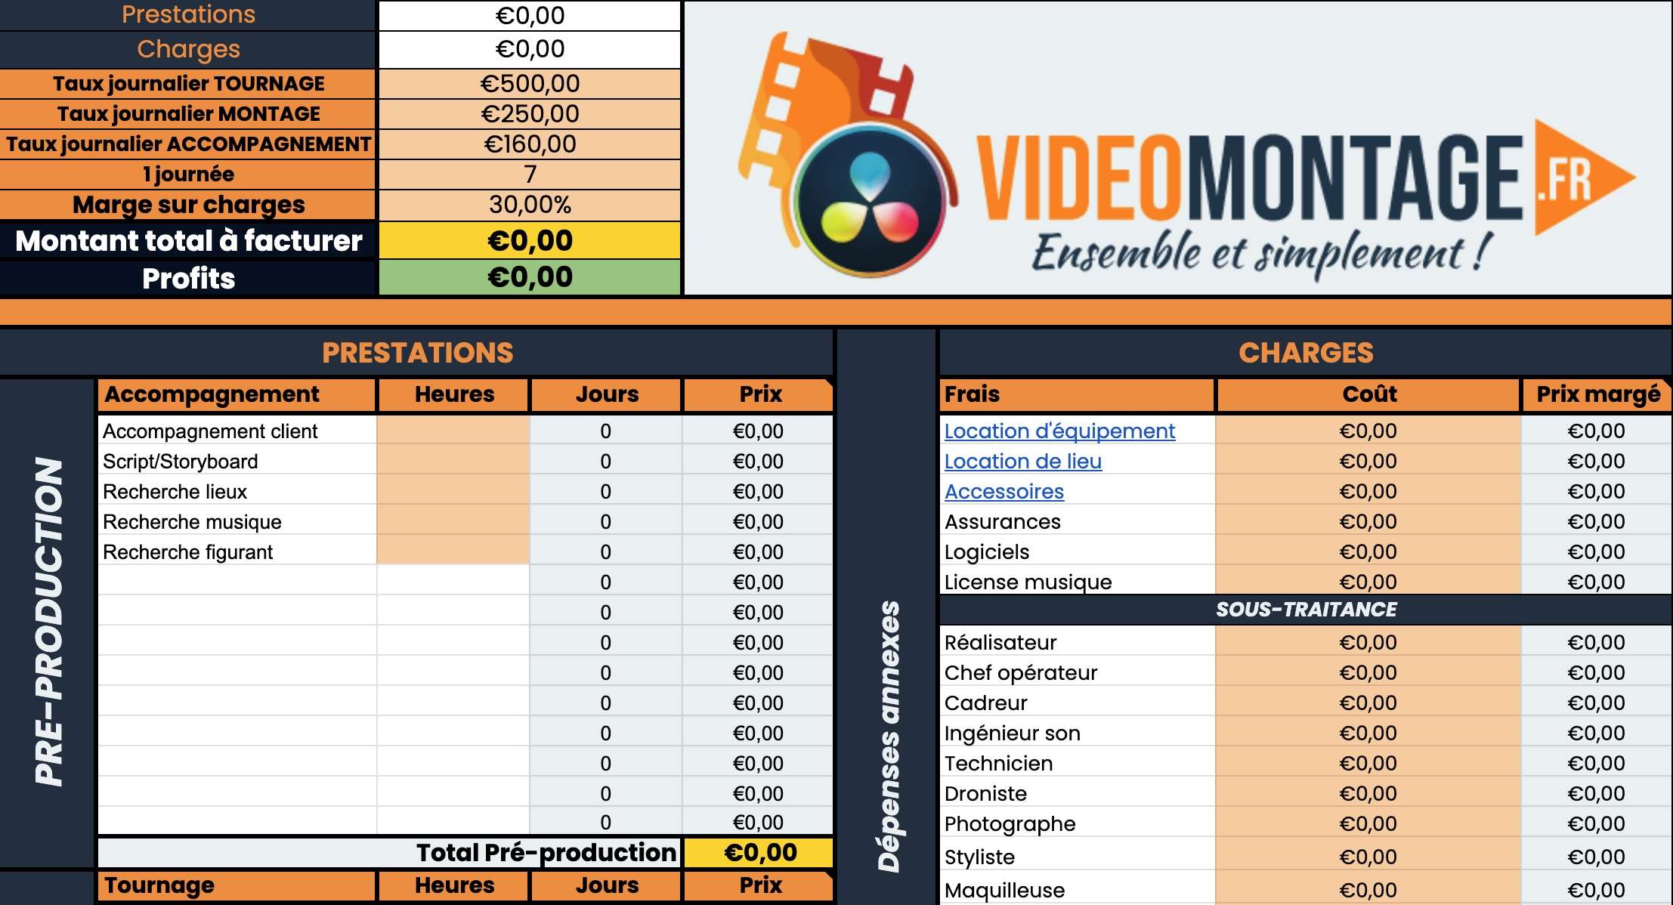Select the Taux journalier TOURNAGE label
The width and height of the screenshot is (1673, 905).
point(188,84)
